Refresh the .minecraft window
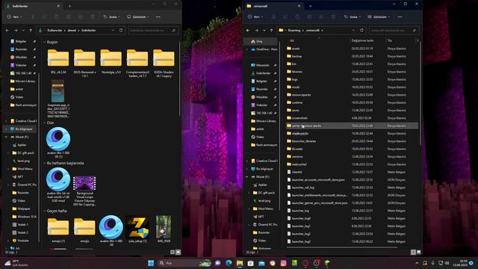 361,30
